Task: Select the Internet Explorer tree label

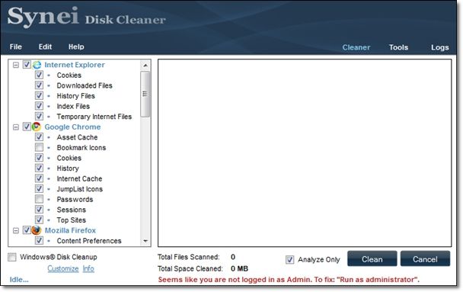Action: pyautogui.click(x=75, y=65)
